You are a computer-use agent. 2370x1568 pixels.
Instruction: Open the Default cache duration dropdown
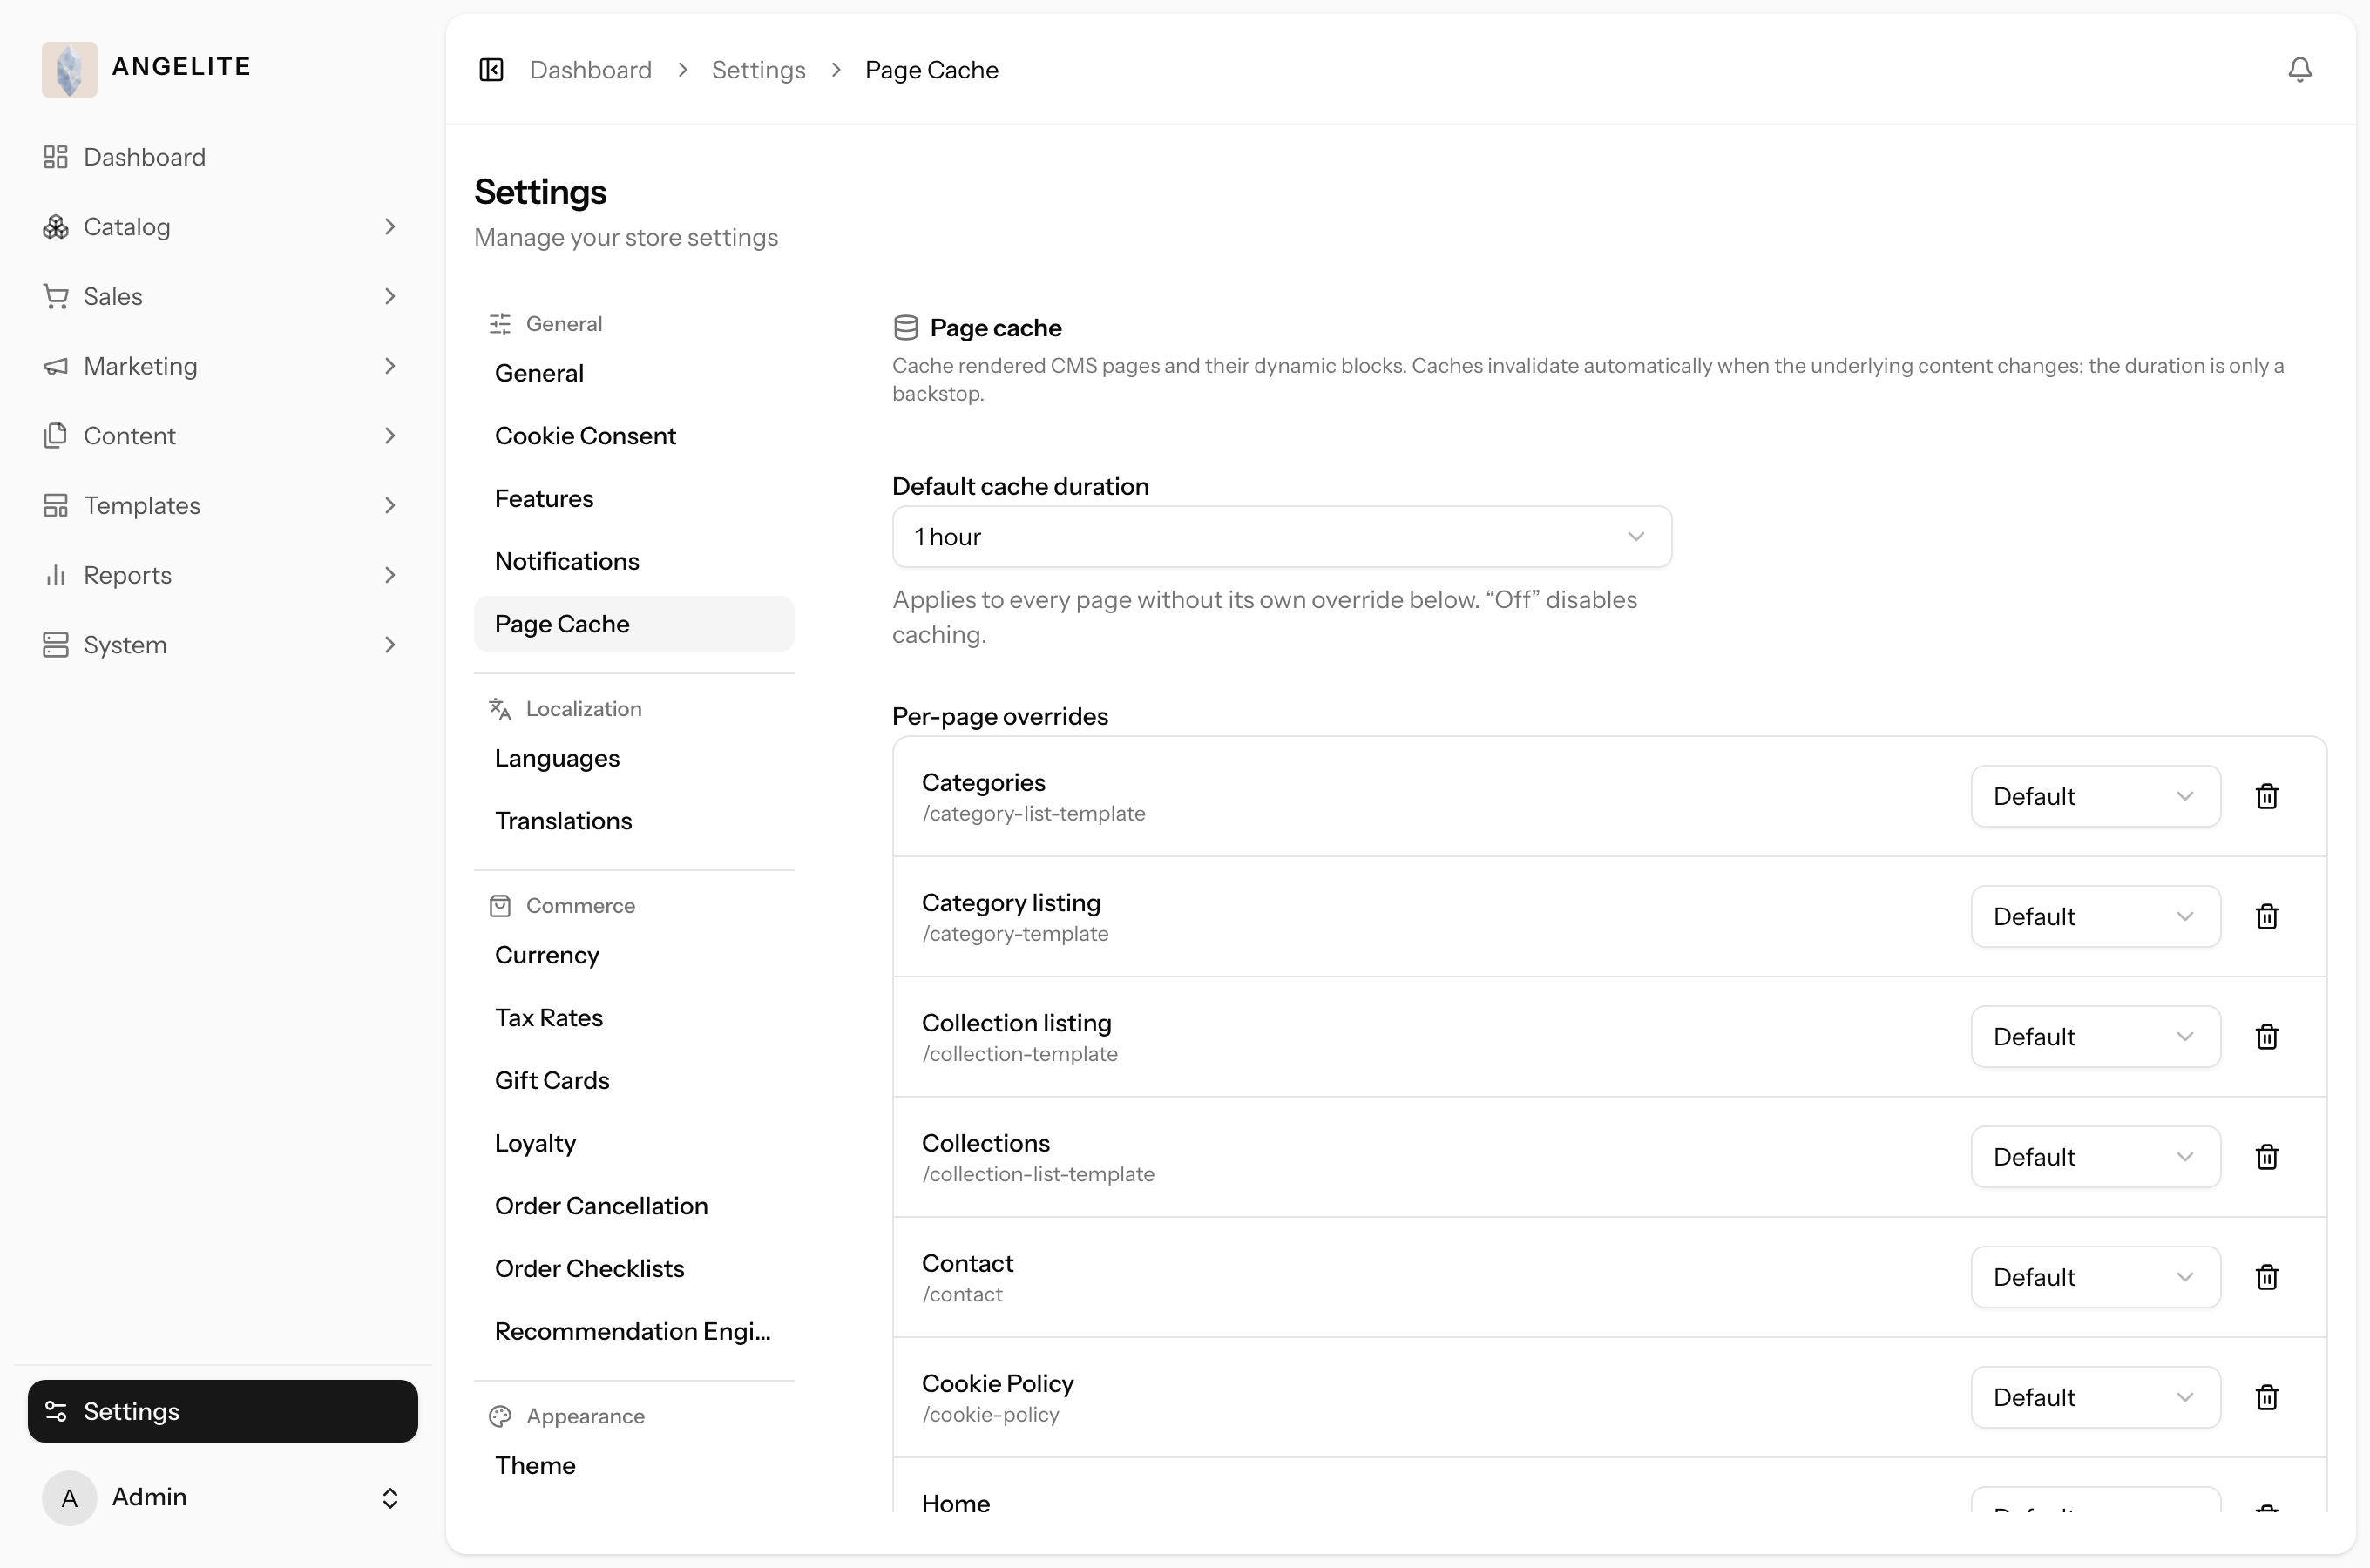pyautogui.click(x=1281, y=537)
